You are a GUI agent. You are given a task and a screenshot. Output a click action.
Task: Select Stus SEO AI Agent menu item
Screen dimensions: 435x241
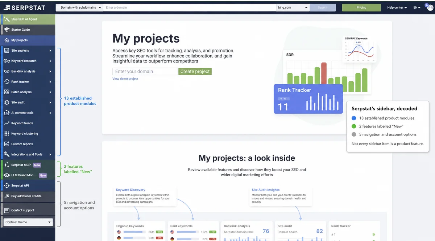click(x=28, y=19)
